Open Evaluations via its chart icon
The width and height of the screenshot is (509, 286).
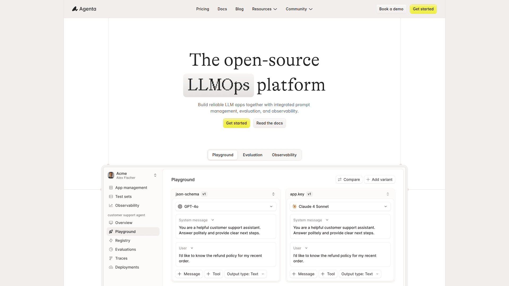pyautogui.click(x=111, y=249)
